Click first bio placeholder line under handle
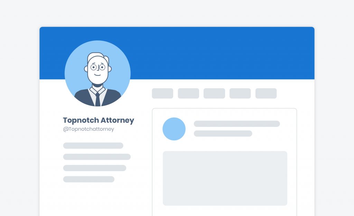Image resolution: width=354 pixels, height=216 pixels. (x=93, y=145)
